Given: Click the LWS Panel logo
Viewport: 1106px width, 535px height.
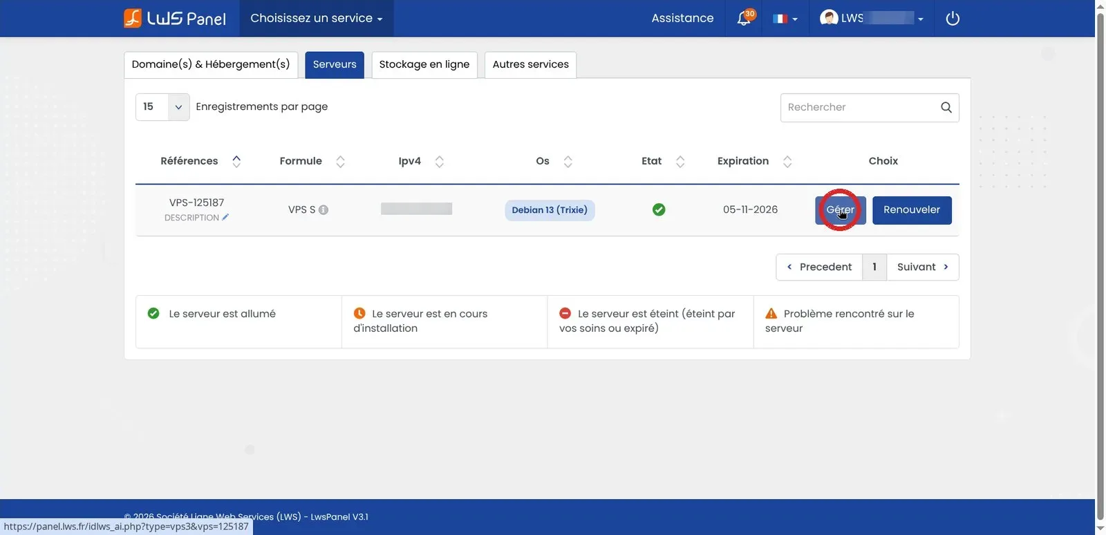Looking at the screenshot, I should (175, 18).
